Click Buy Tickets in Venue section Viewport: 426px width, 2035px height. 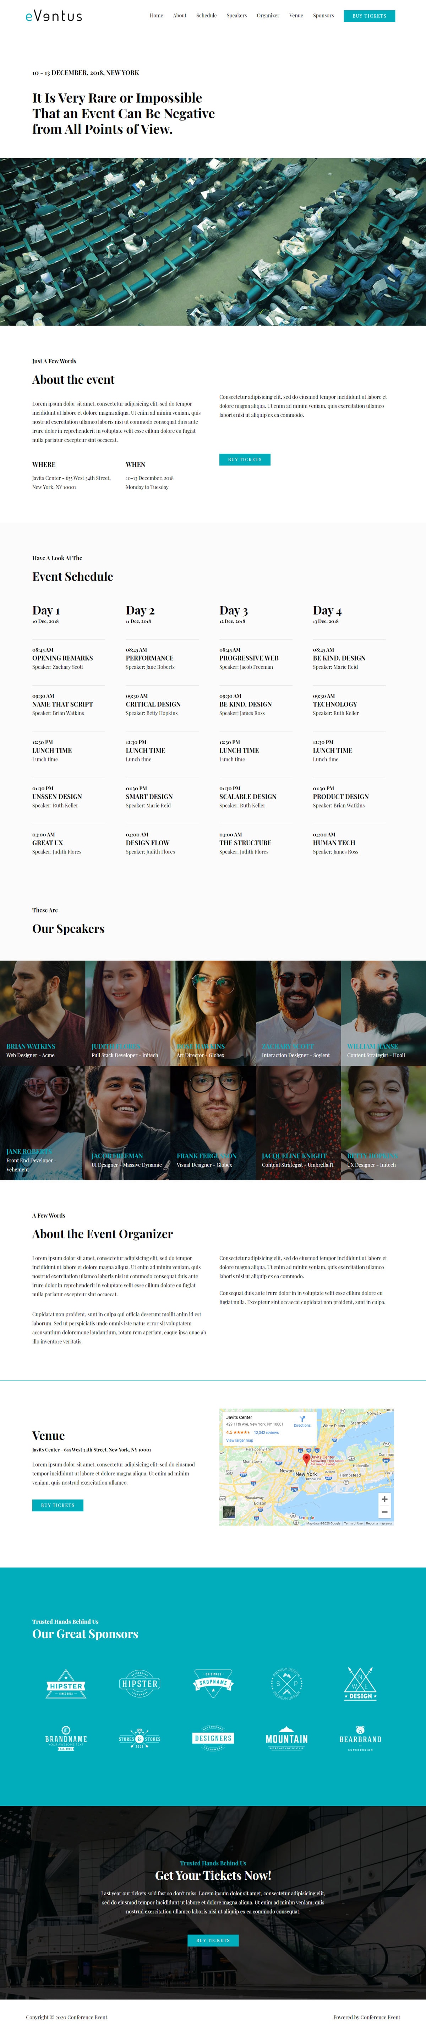(x=58, y=1505)
